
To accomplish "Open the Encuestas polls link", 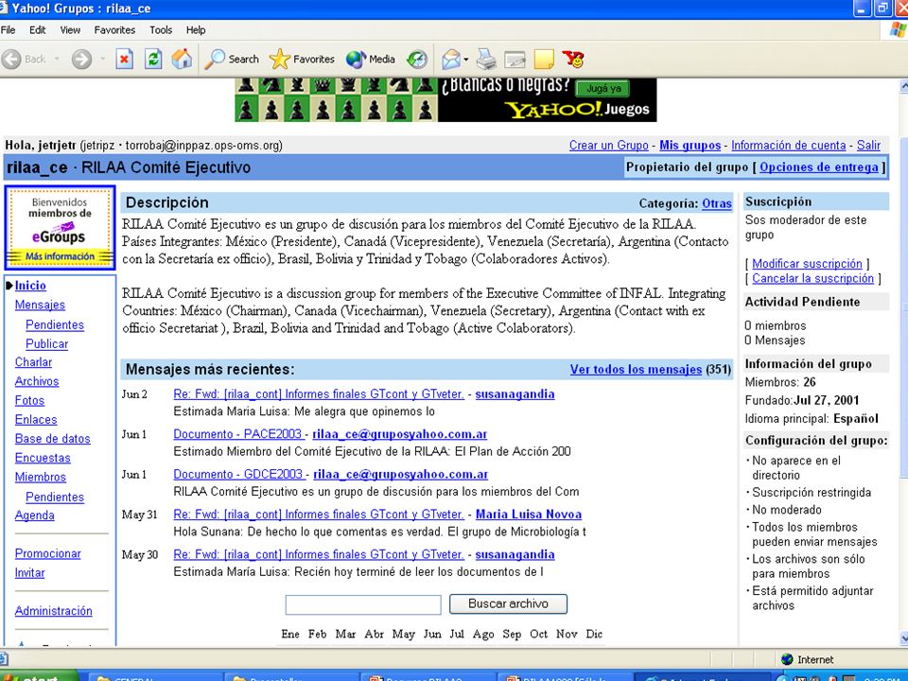I will [43, 458].
